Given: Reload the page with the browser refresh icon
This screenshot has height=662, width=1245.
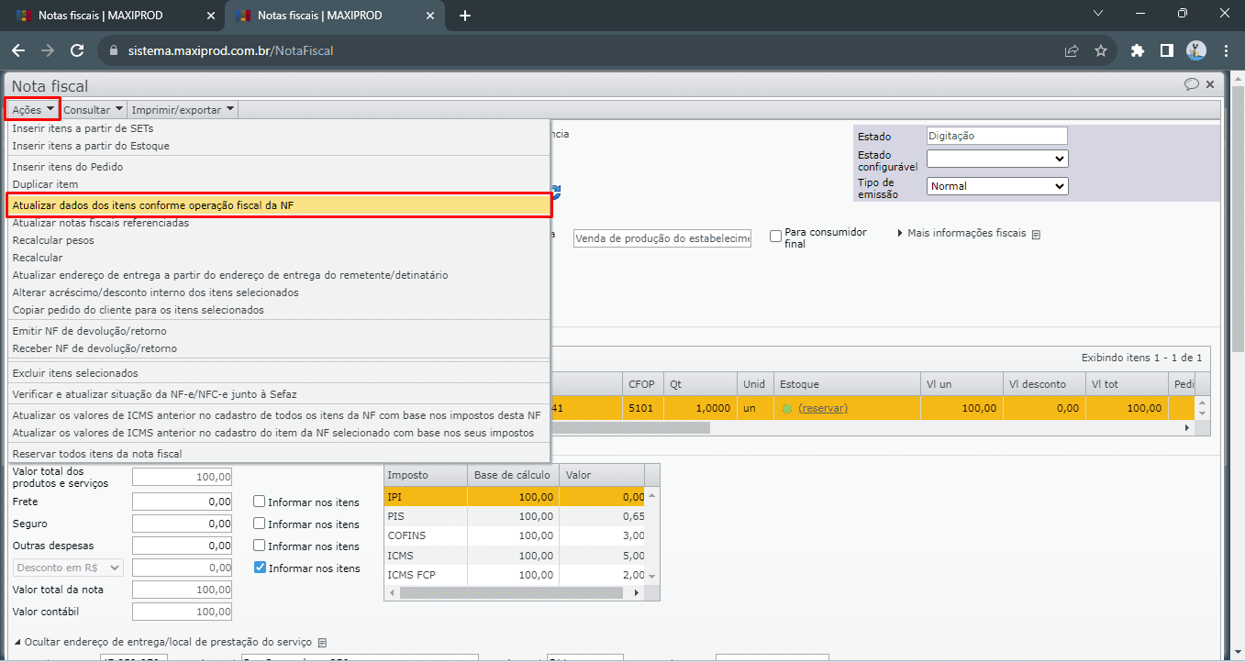Looking at the screenshot, I should (x=77, y=50).
